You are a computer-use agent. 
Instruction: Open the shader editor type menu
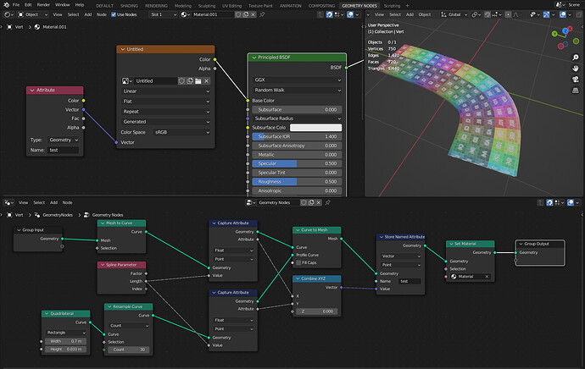click(x=8, y=14)
